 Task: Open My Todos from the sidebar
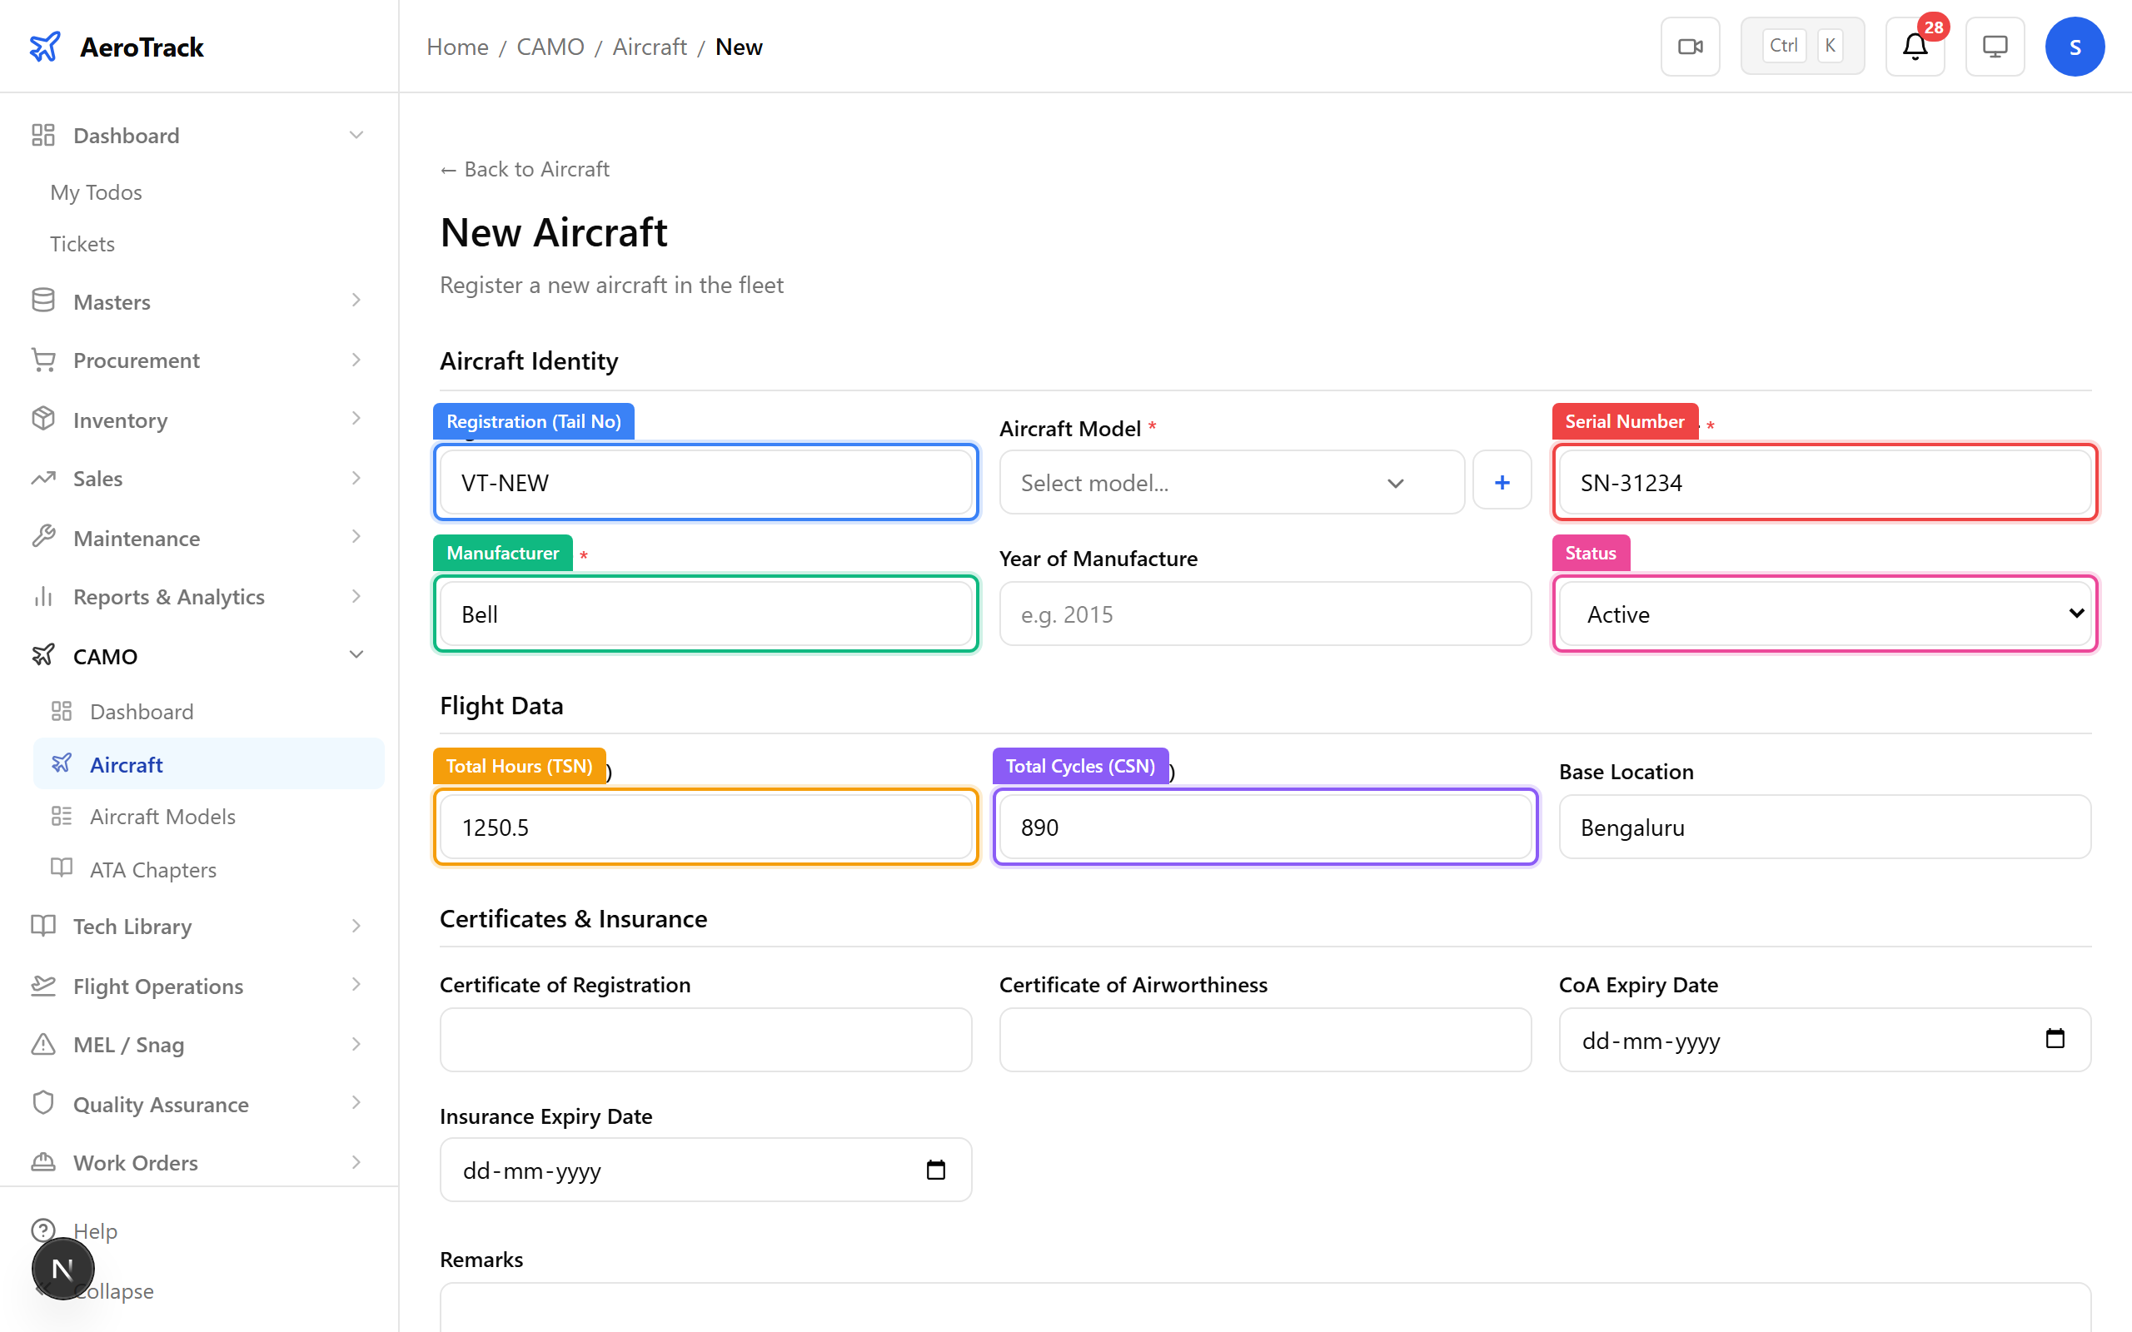click(95, 192)
